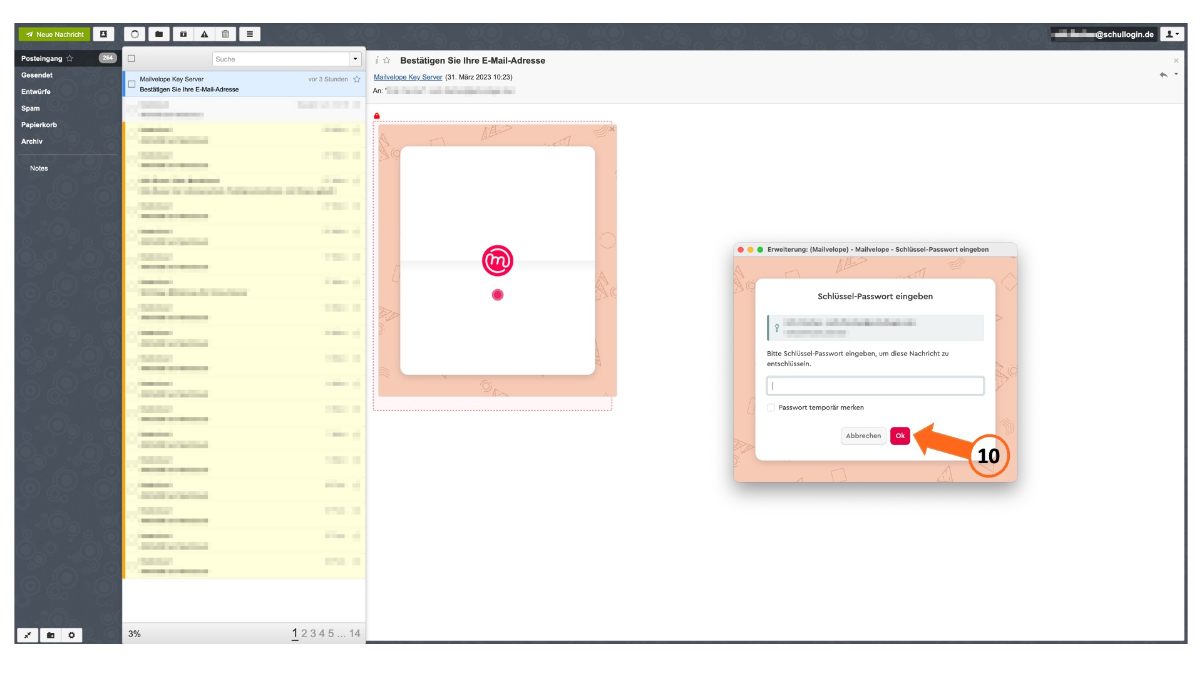Star the open message in header
The height and width of the screenshot is (676, 1202).
click(x=387, y=61)
